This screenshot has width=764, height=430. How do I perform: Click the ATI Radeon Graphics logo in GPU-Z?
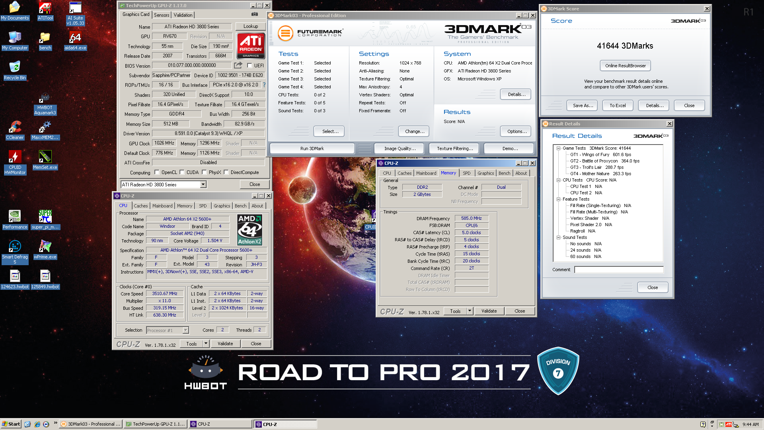(x=251, y=46)
